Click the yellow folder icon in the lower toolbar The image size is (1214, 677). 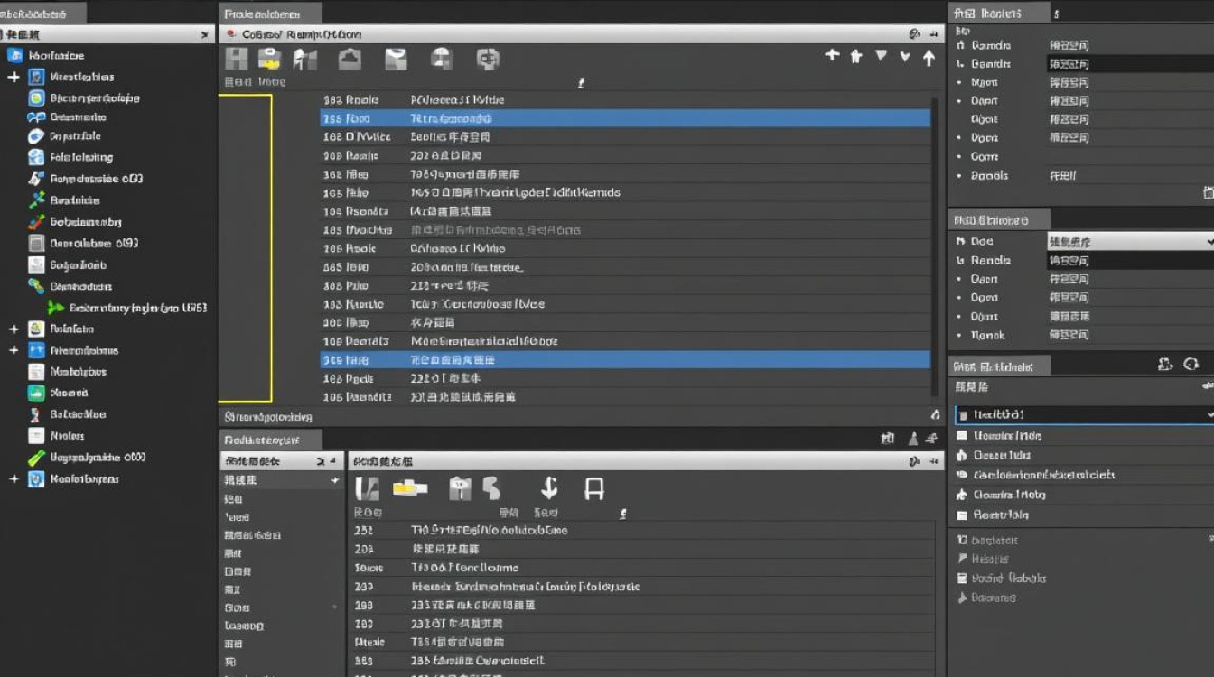(409, 488)
